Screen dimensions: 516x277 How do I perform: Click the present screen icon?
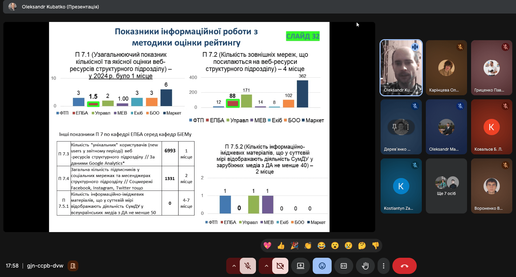(x=301, y=266)
